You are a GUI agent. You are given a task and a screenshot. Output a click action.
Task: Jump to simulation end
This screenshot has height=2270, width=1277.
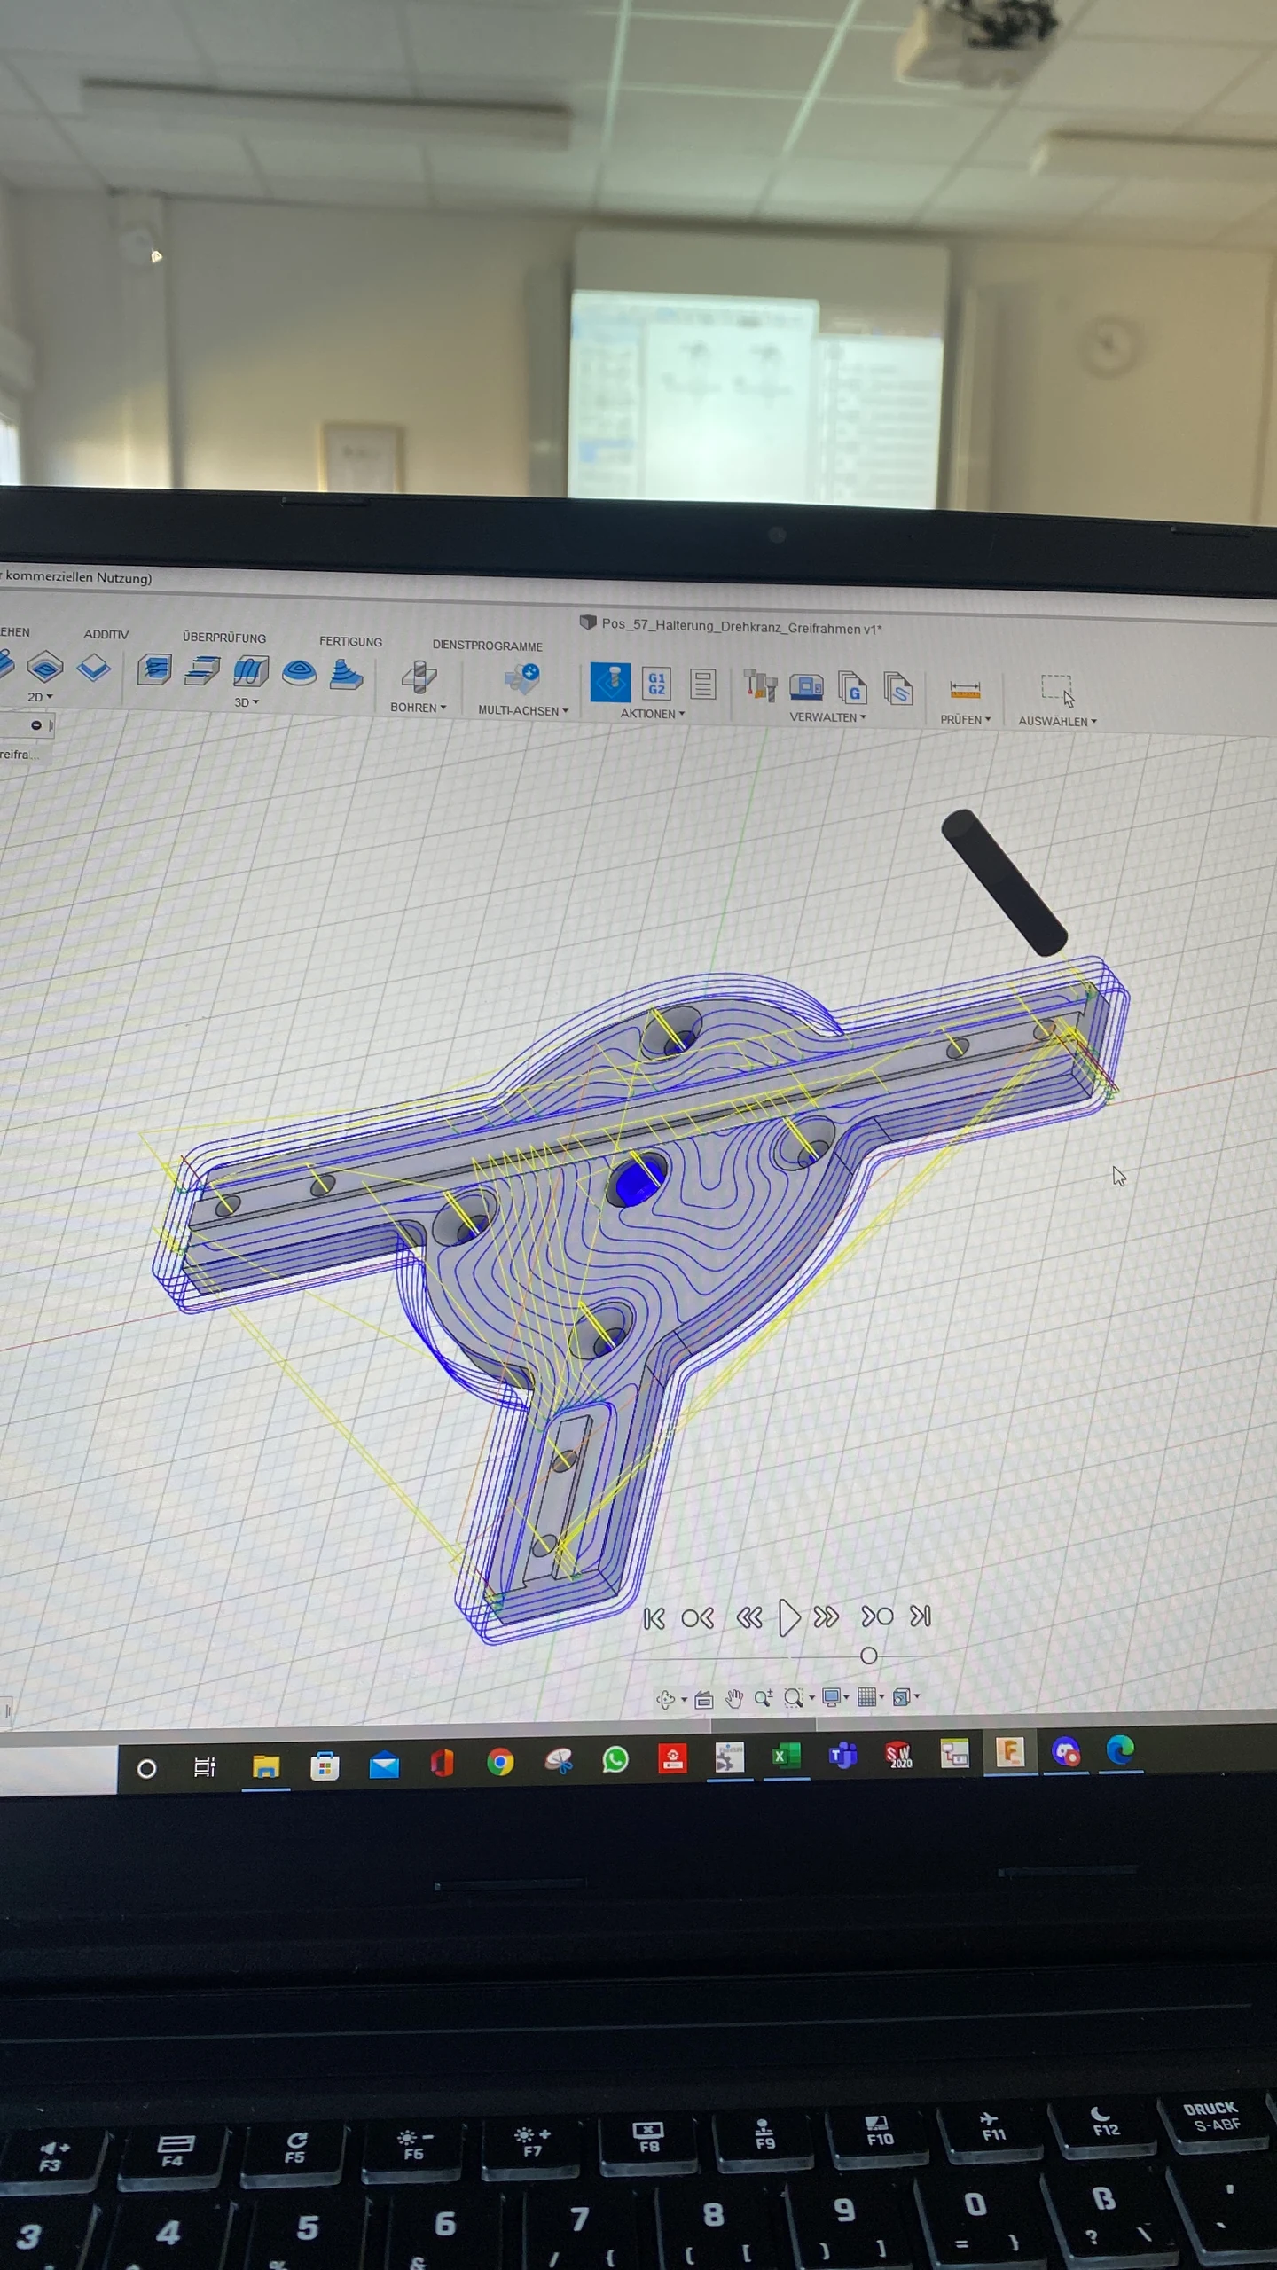click(921, 1616)
